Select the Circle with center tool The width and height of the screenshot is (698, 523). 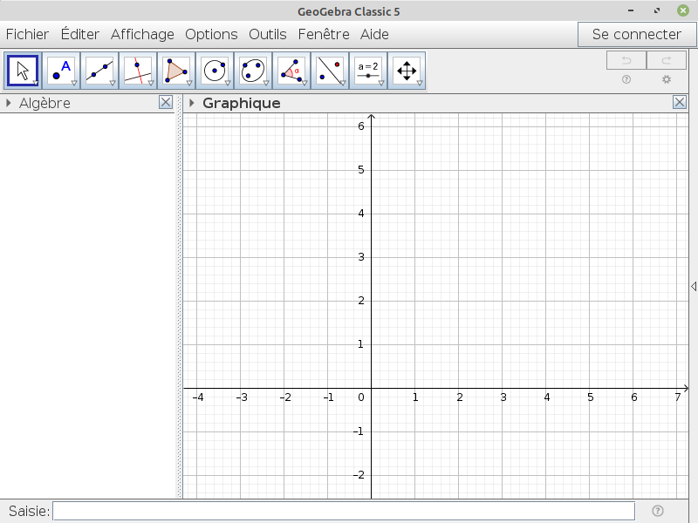(215, 71)
